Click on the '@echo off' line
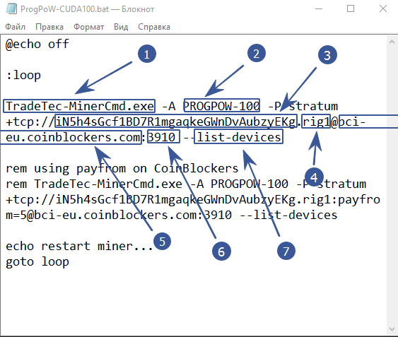The width and height of the screenshot is (398, 337). click(37, 44)
